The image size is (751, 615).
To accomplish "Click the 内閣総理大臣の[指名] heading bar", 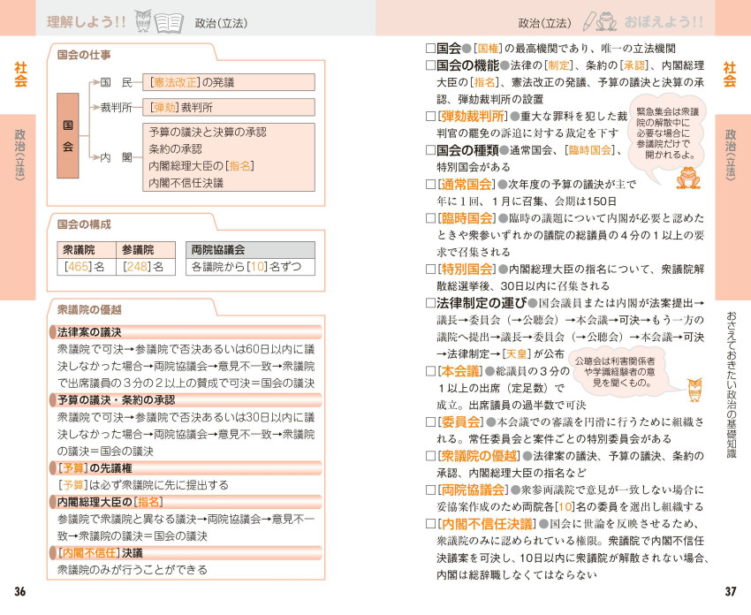I will click(x=186, y=502).
